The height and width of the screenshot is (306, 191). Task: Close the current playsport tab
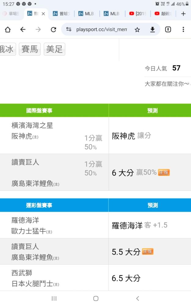pos(43,14)
